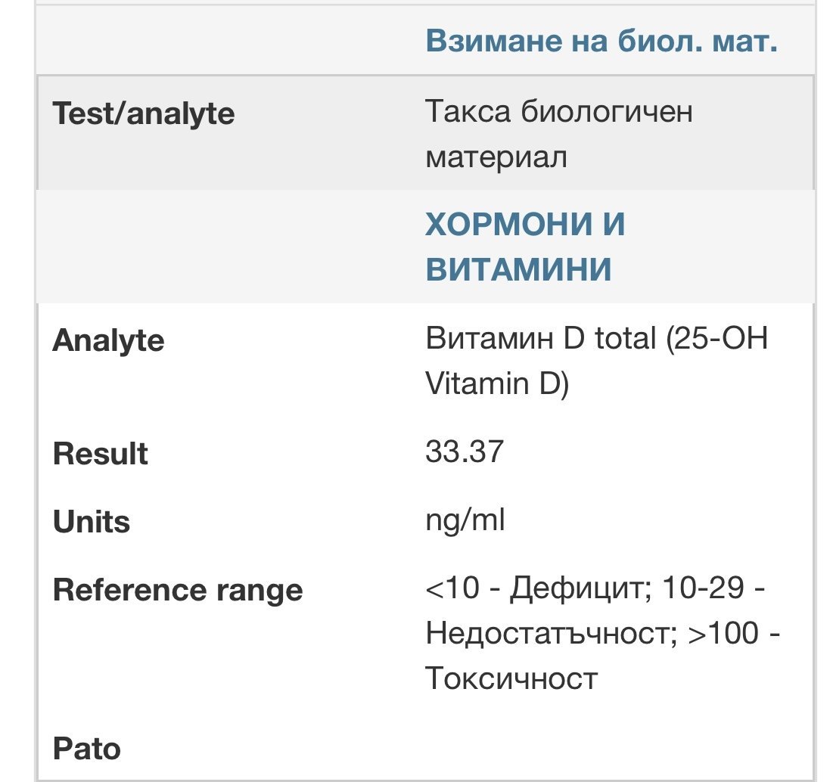Click the ng/ml units value
833x782 pixels.
coord(465,520)
